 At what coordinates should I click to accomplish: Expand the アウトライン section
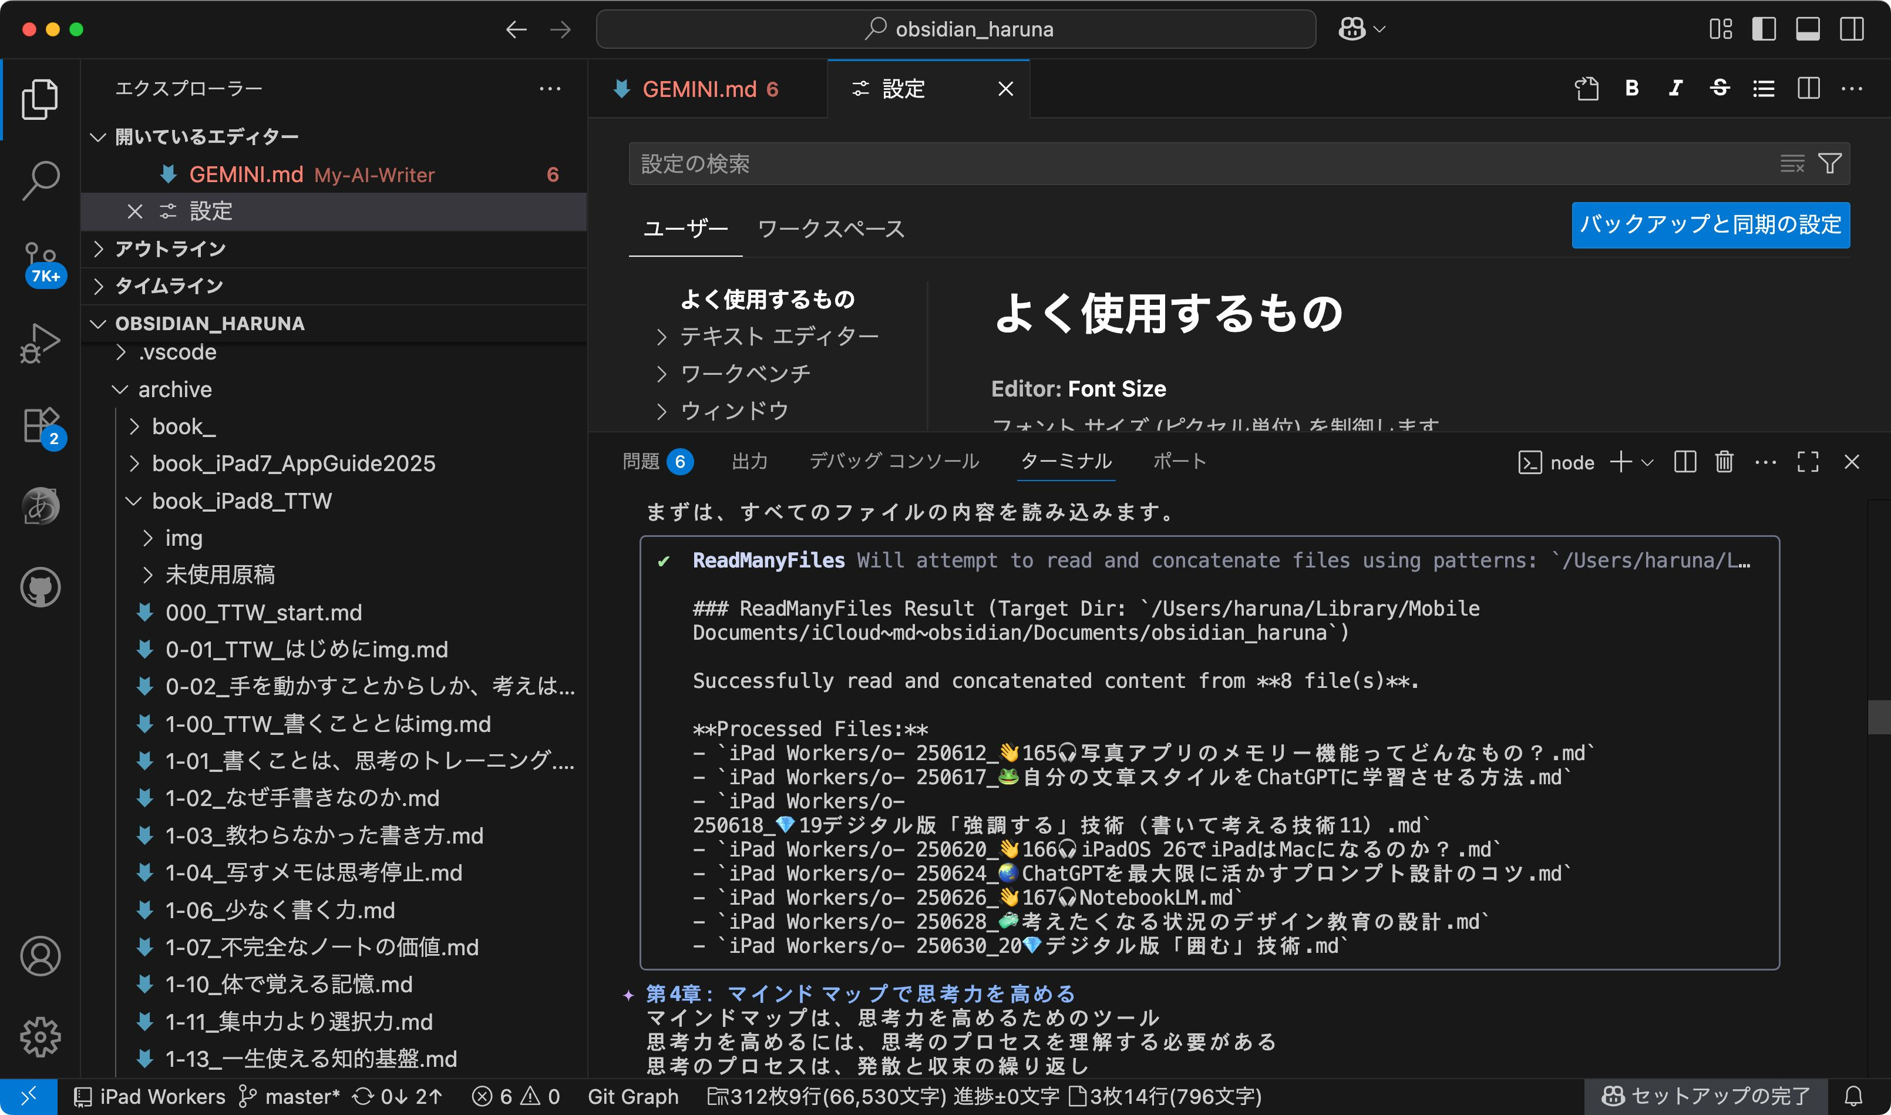point(171,248)
